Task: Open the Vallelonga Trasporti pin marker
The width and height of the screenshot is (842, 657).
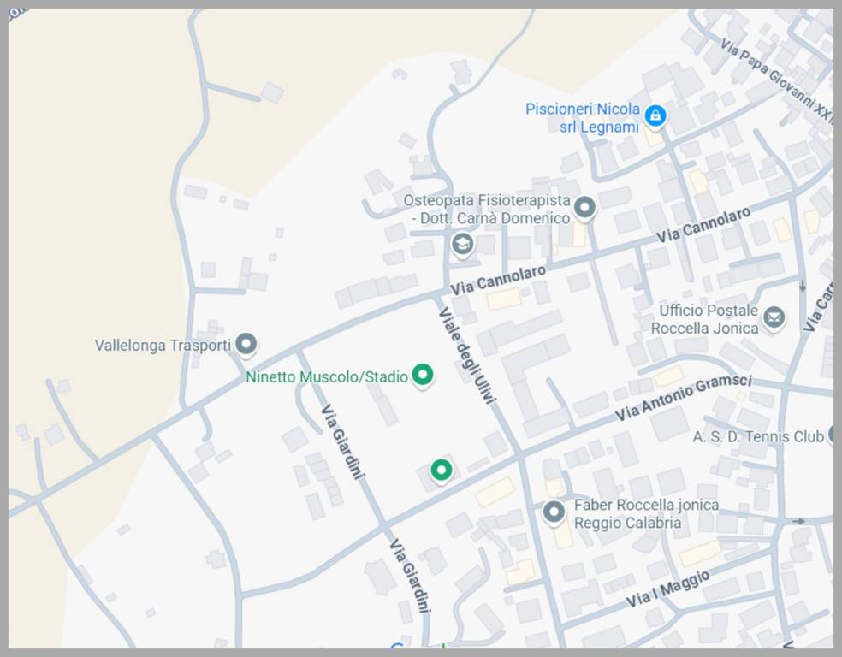Action: (246, 344)
